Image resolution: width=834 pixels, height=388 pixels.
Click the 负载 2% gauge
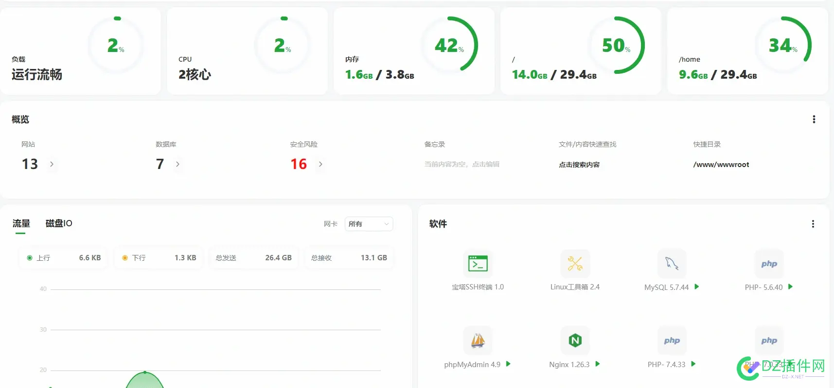(116, 45)
